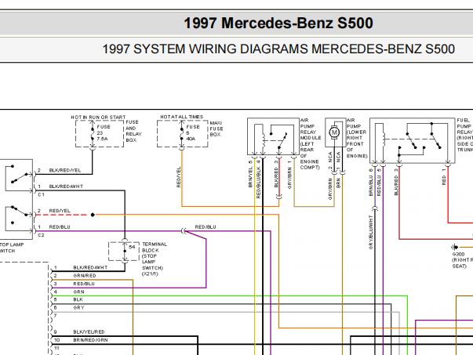Click the vertical 'BRN/BLU' wire label

click(371, 186)
